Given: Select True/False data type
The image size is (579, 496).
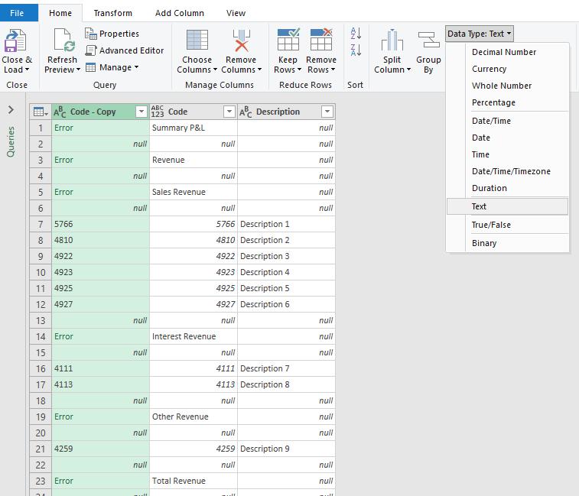Looking at the screenshot, I should coord(507,225).
